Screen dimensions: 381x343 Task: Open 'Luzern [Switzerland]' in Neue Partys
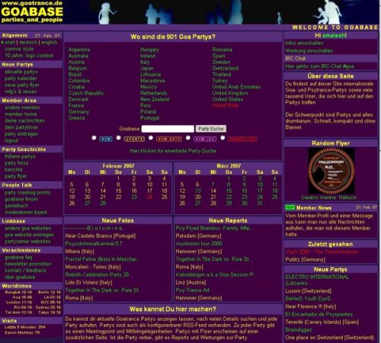click(x=309, y=291)
